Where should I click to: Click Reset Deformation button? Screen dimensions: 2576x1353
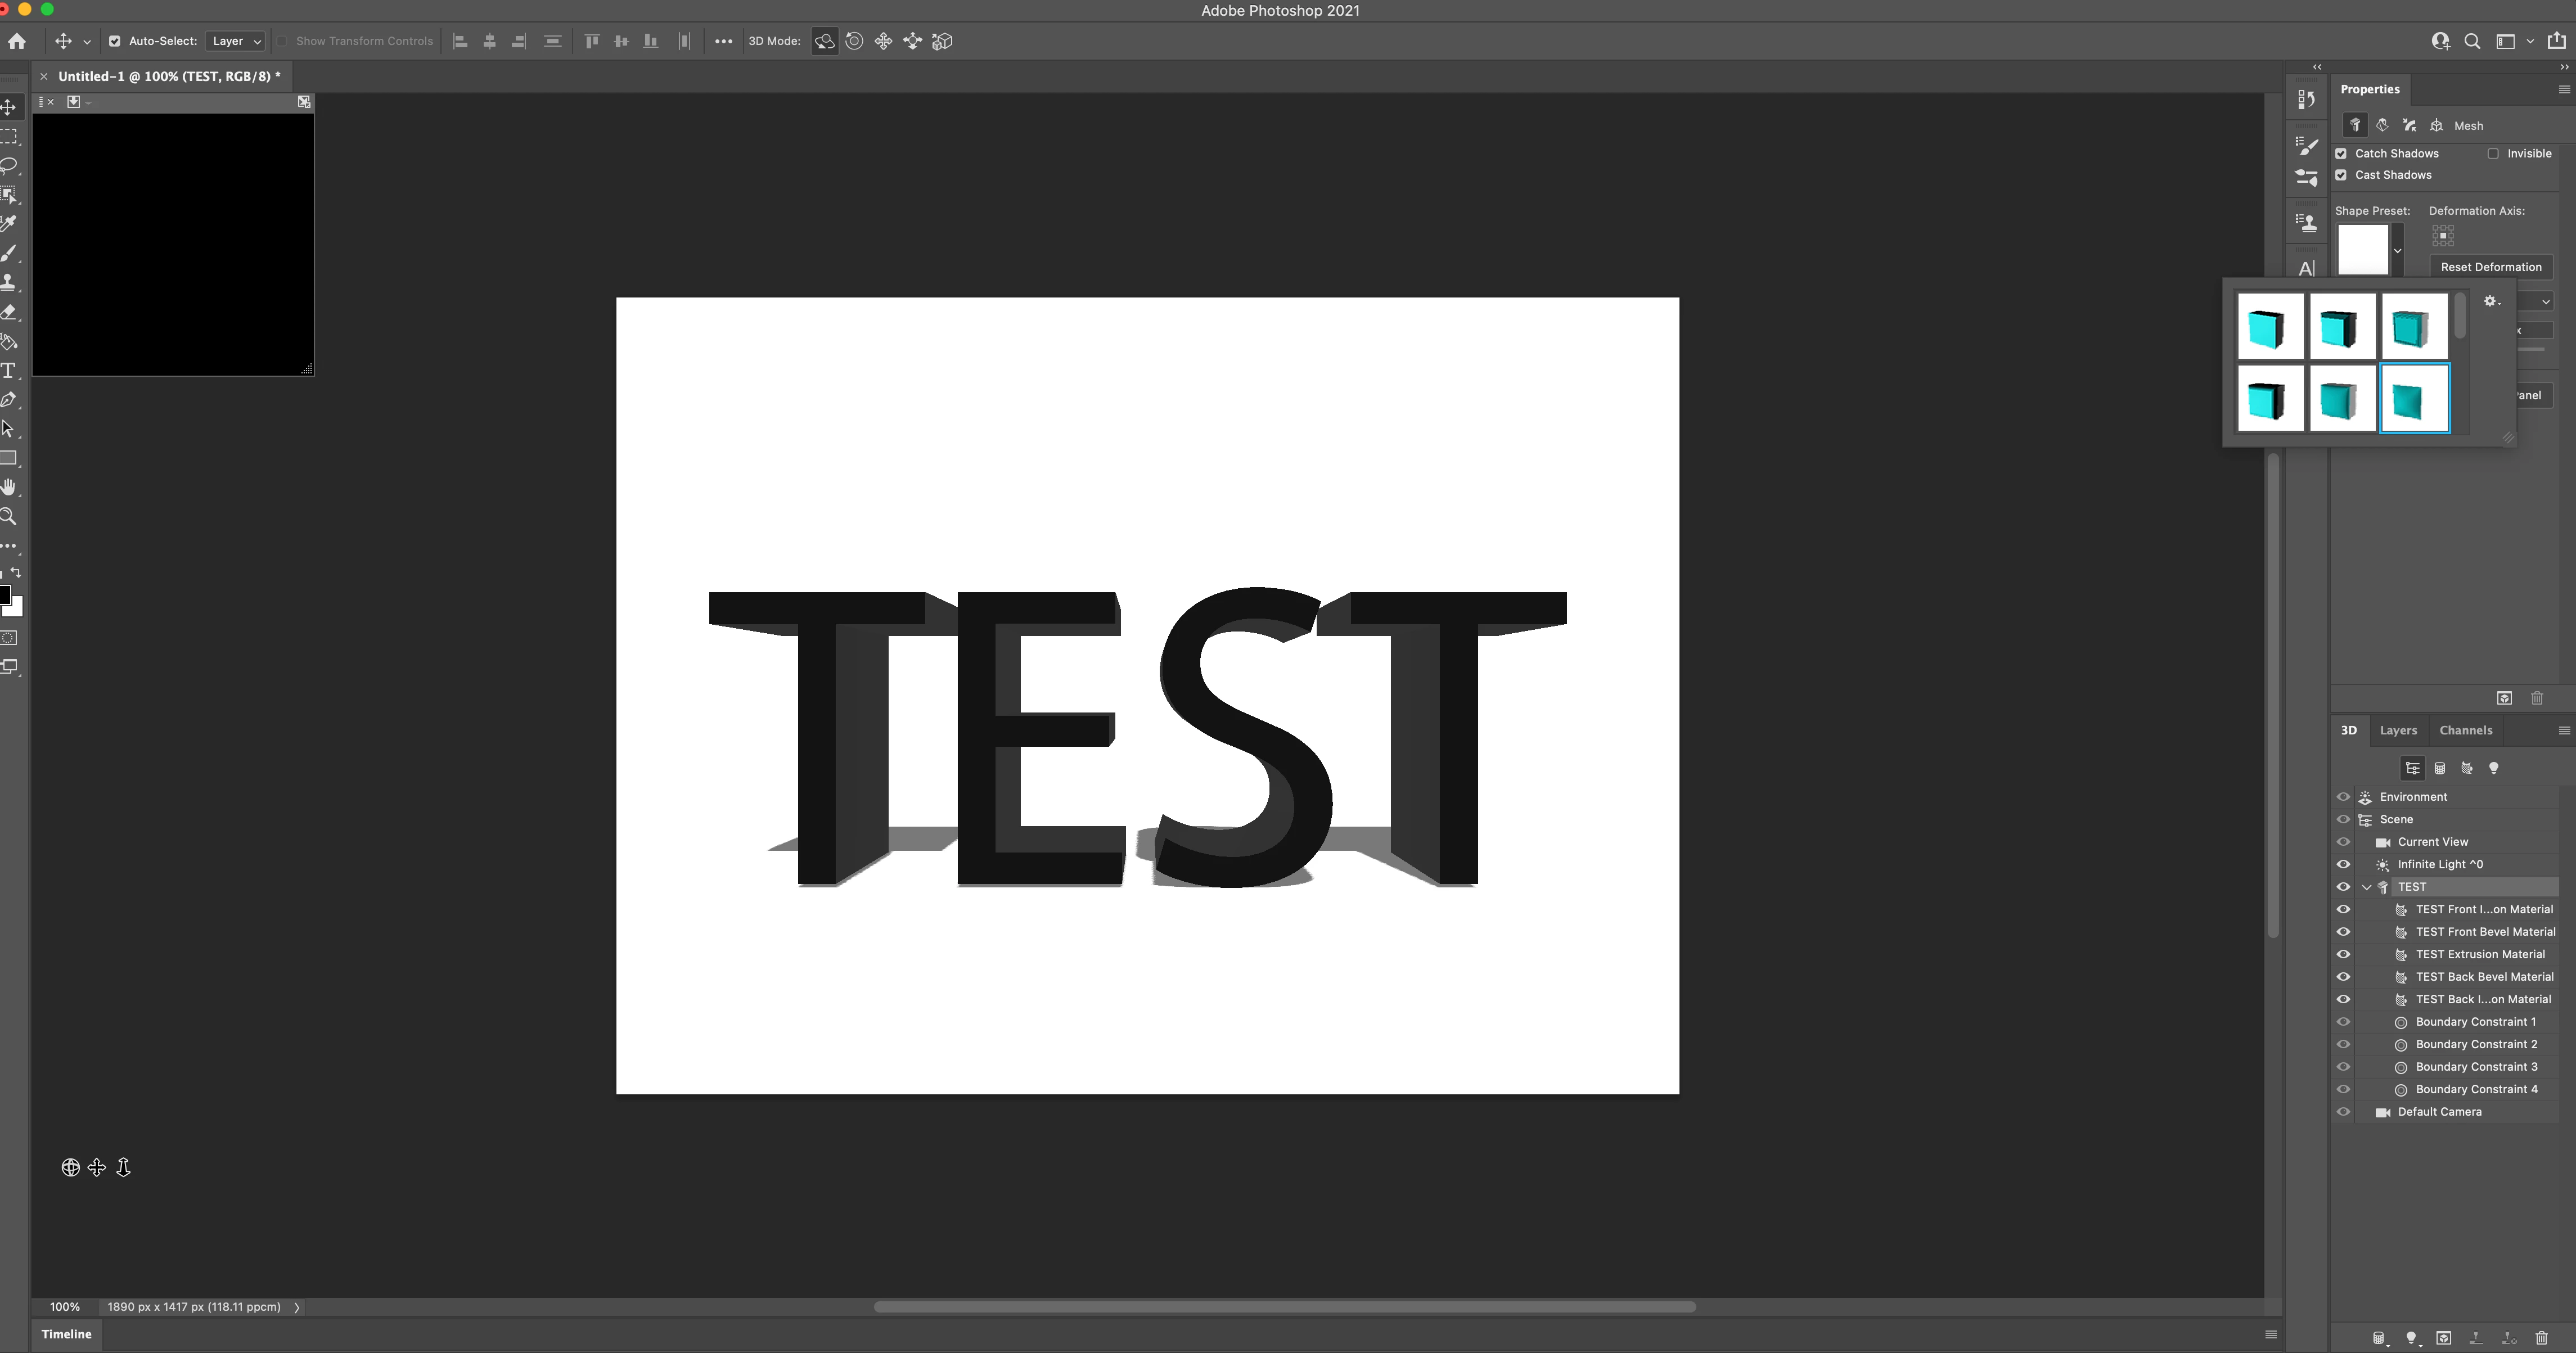[2490, 267]
